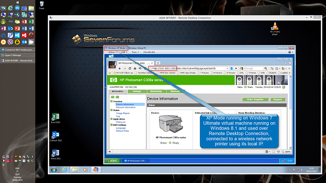Open Outlook 2013 desktop shortcut
This screenshot has height=183, width=326.
56,136
